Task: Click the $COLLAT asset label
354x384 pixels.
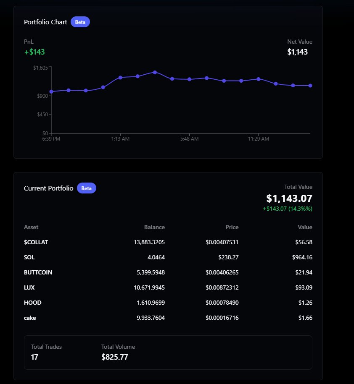Action: click(35, 242)
